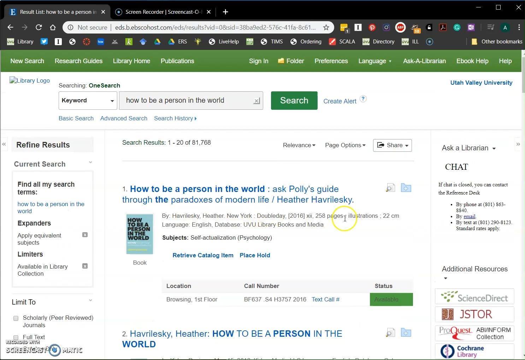Image resolution: width=525 pixels, height=360 pixels.
Task: Preview the first result with the magnifier icon
Action: click(x=390, y=188)
